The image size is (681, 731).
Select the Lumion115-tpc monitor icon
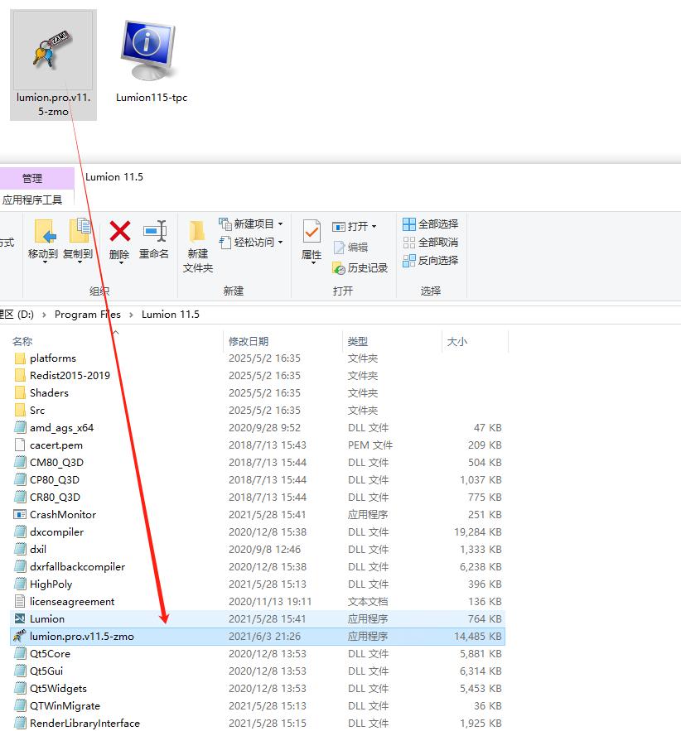click(148, 50)
